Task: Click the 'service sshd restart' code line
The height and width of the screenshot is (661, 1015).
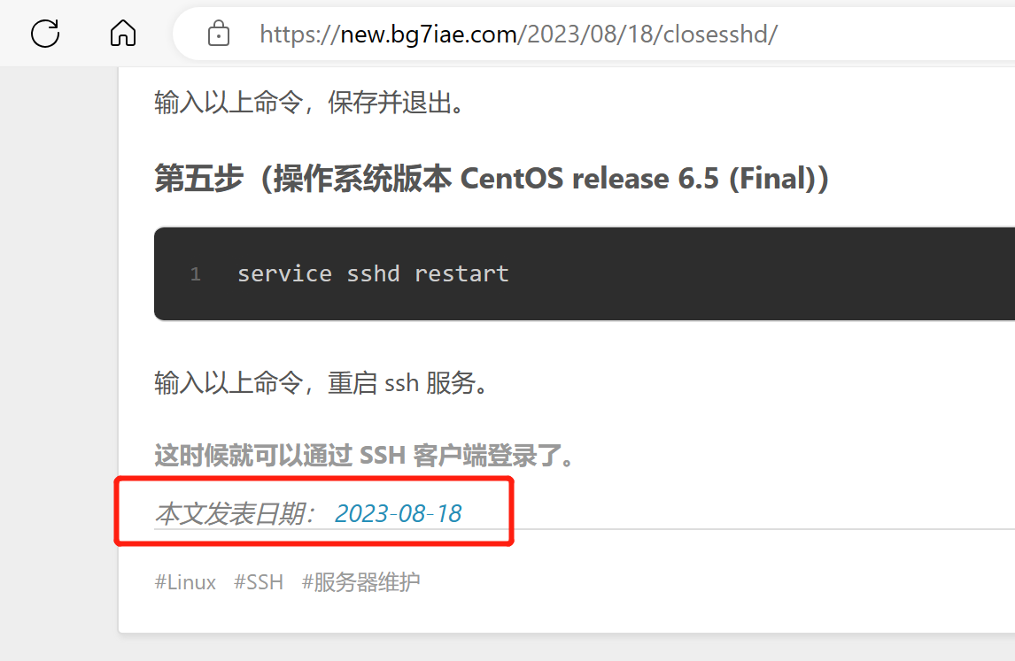Action: (x=373, y=273)
